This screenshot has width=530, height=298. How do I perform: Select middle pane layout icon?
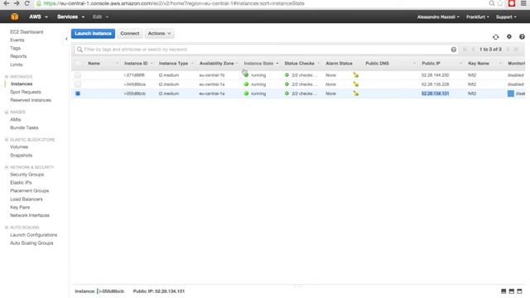pyautogui.click(x=512, y=291)
